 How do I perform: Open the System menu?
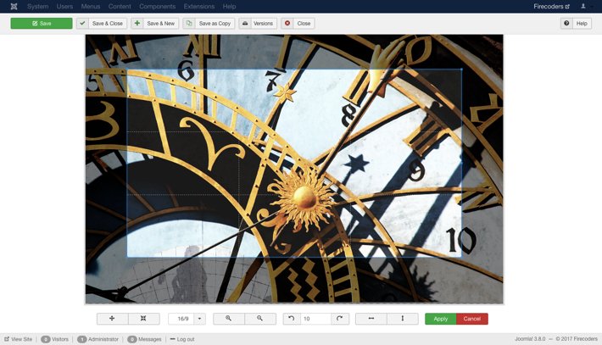[37, 7]
